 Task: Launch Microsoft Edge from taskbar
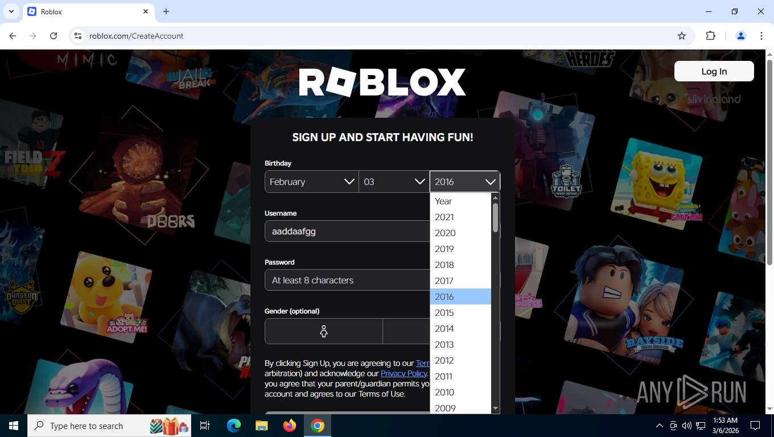click(234, 426)
